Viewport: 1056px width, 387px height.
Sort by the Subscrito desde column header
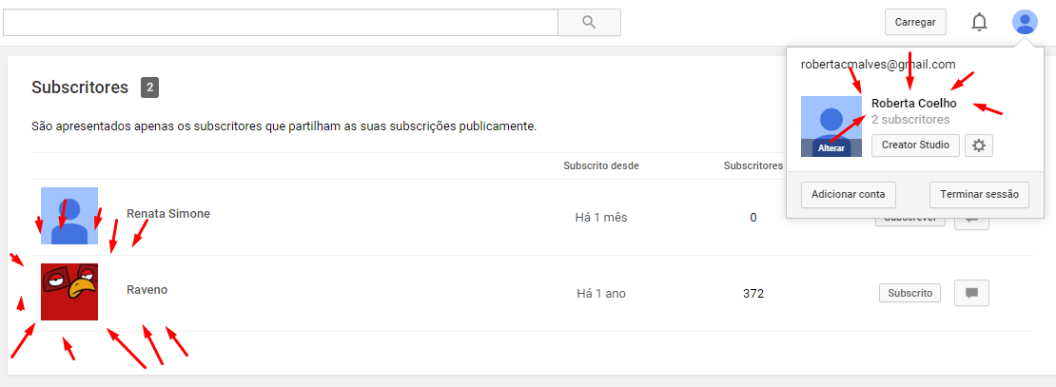[x=601, y=165]
